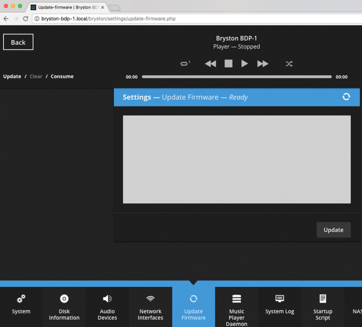This screenshot has width=362, height=327.
Task: Toggle the repeat-one playback icon
Action: click(185, 63)
